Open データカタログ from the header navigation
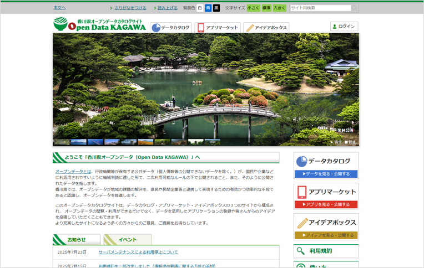Image resolution: width=424 pixels, height=268 pixels. [171, 28]
